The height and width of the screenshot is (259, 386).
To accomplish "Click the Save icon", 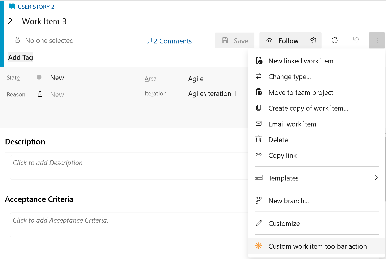I will (x=225, y=40).
